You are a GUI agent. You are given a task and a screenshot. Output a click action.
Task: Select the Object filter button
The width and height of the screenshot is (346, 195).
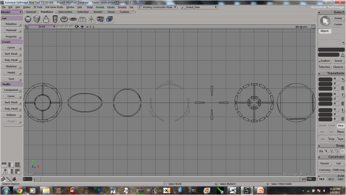click(x=324, y=31)
